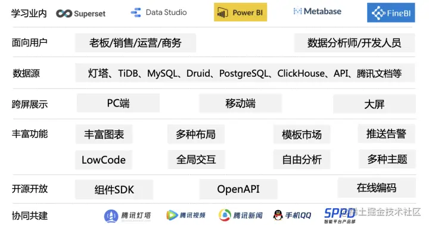Click the data sources list box
This screenshot has height=225, width=429.
pyautogui.click(x=245, y=73)
